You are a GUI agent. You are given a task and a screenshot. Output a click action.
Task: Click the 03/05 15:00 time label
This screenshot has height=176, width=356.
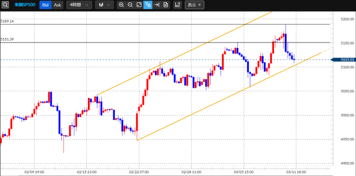coord(244,172)
